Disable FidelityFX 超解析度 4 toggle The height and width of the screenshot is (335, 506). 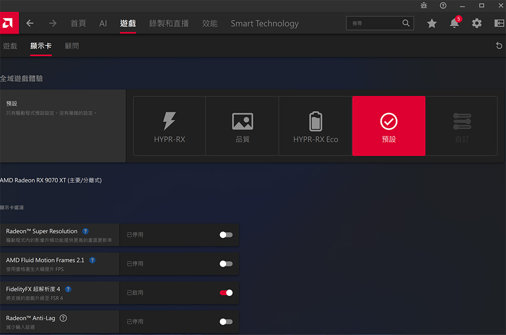[x=226, y=292]
